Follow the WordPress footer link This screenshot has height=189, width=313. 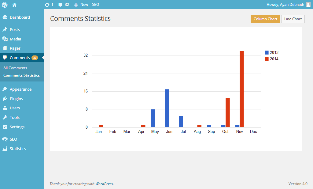(x=104, y=183)
